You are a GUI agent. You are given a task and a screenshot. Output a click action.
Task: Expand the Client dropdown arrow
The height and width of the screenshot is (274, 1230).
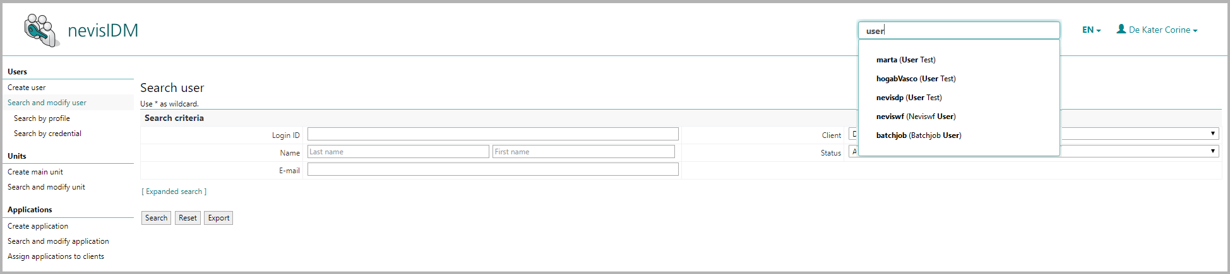click(1212, 134)
